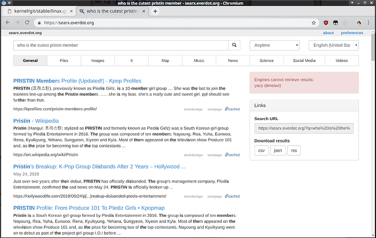Open the English (United States) language dropdown
The width and height of the screenshot is (376, 238).
pyautogui.click(x=333, y=45)
